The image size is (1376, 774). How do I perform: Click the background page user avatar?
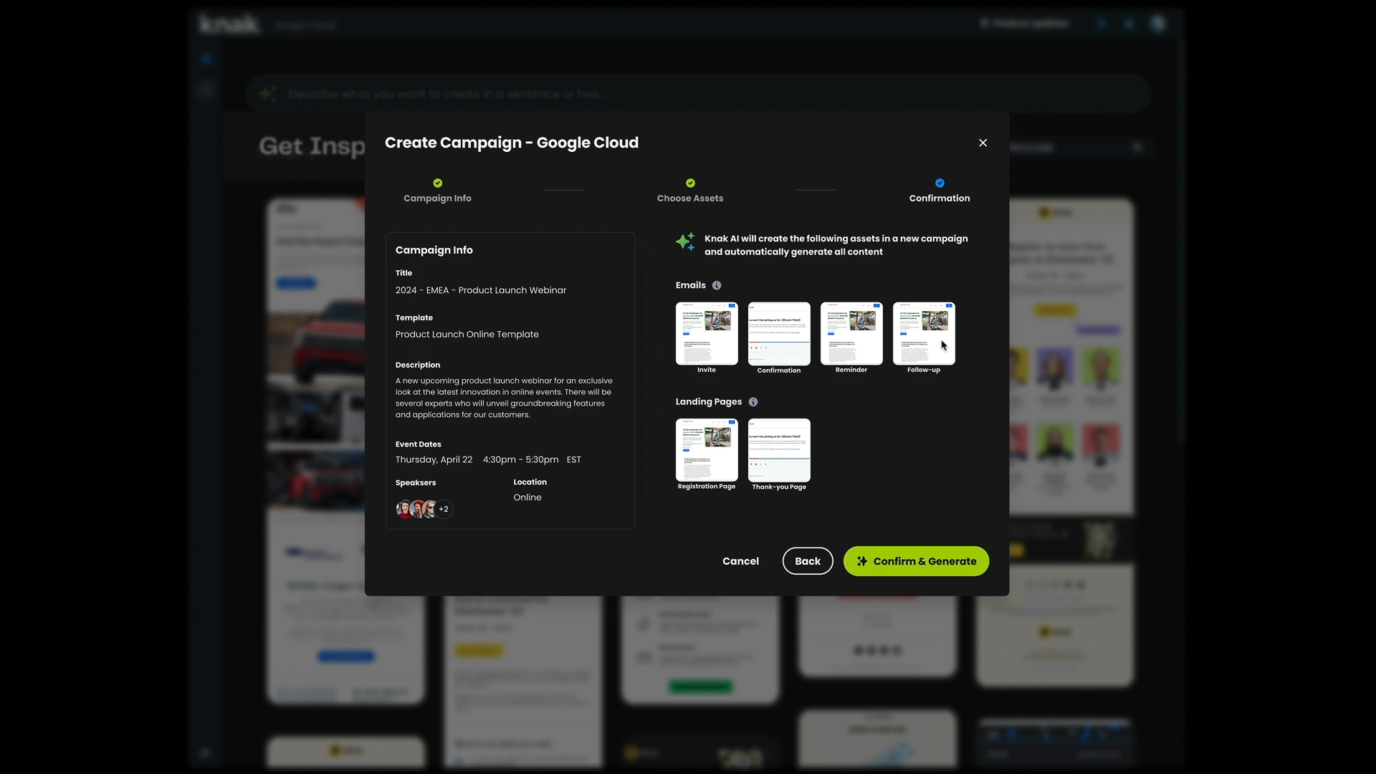tap(1158, 24)
